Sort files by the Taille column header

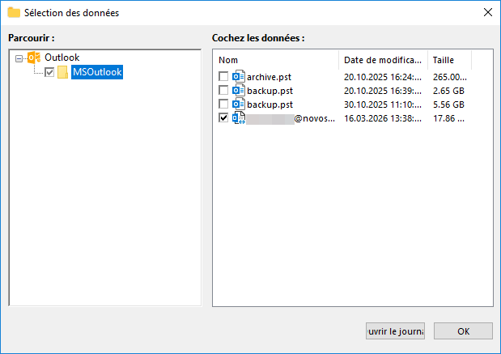(x=448, y=60)
